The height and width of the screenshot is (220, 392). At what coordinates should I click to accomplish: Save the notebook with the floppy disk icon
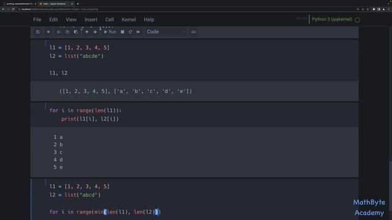38,32
